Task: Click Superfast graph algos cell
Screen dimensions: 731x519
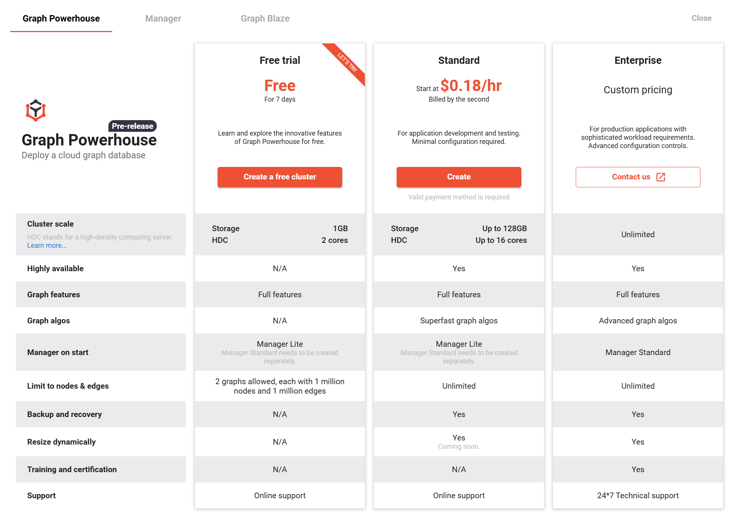Action: click(459, 321)
